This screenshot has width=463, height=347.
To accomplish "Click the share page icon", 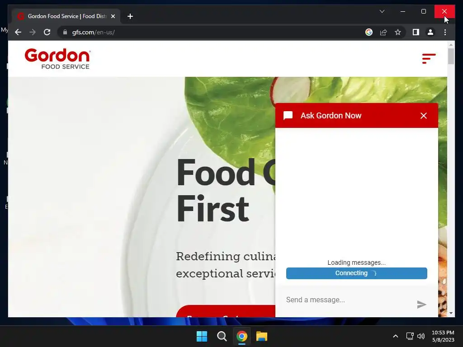I will (383, 32).
